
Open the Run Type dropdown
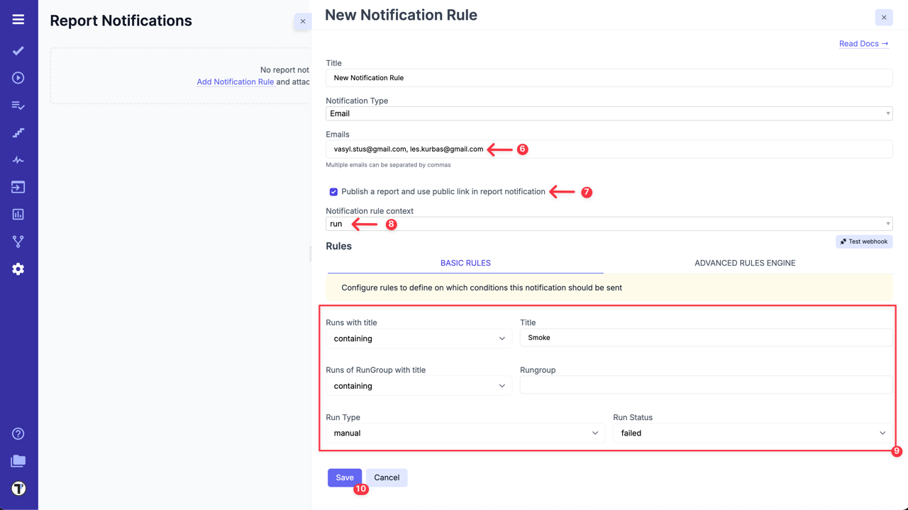[x=465, y=433]
